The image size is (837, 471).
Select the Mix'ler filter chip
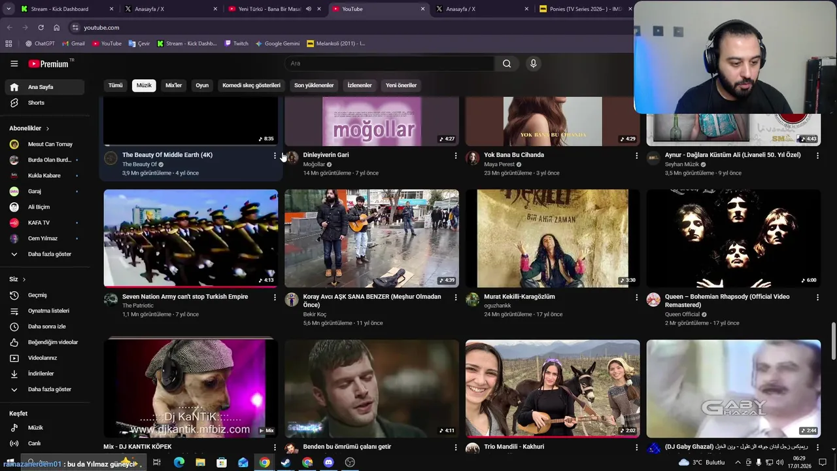tap(174, 85)
